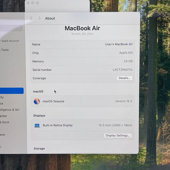This screenshot has width=170, height=170.
Task: Click the Built-in Retina Display laptop icon
Action: [x=37, y=125]
